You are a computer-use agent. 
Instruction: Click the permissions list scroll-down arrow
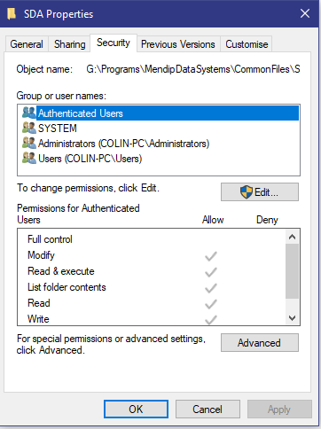[292, 318]
